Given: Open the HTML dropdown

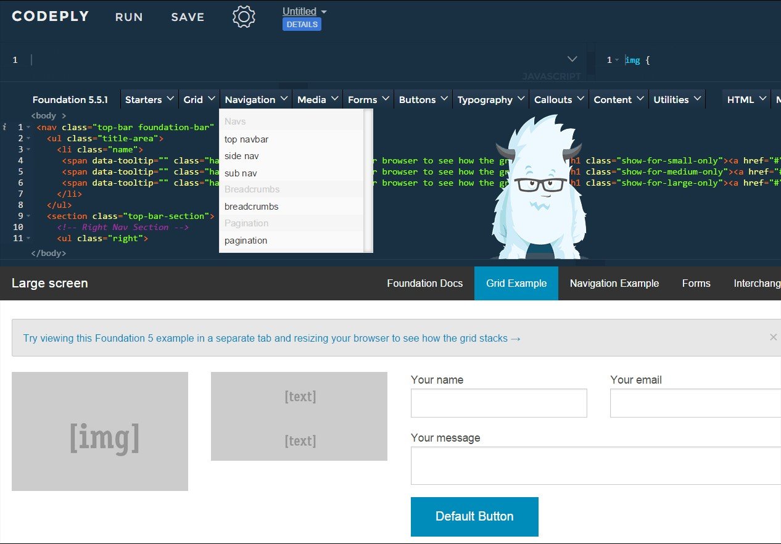Looking at the screenshot, I should click(x=746, y=99).
